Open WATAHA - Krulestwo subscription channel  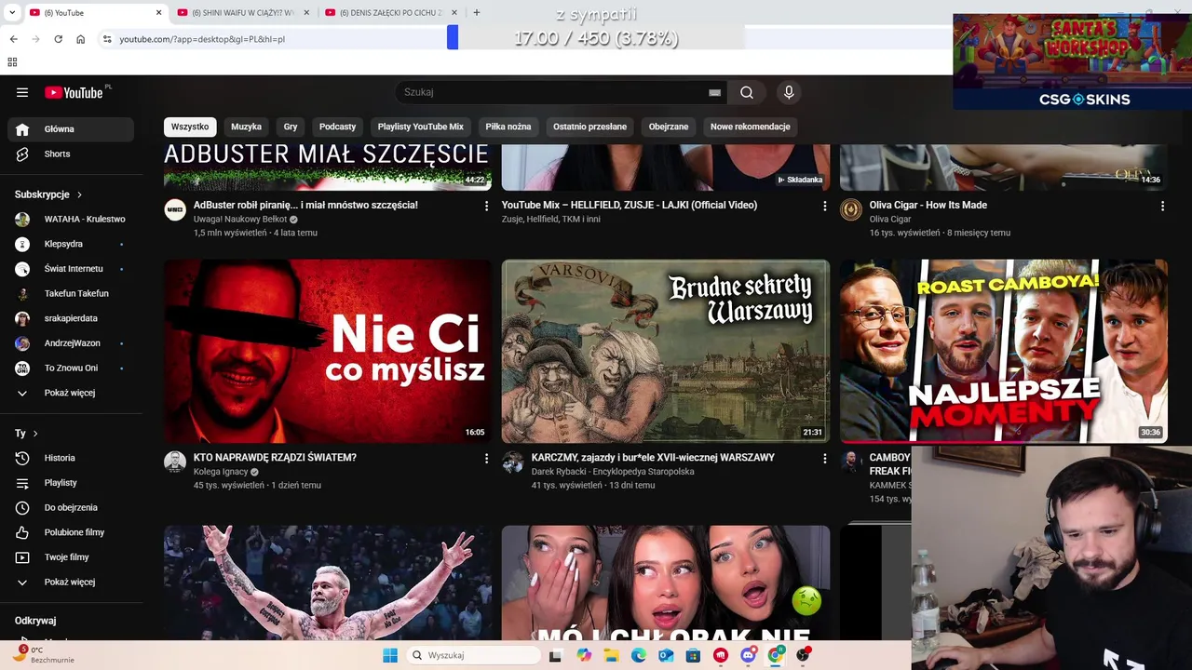71,220
